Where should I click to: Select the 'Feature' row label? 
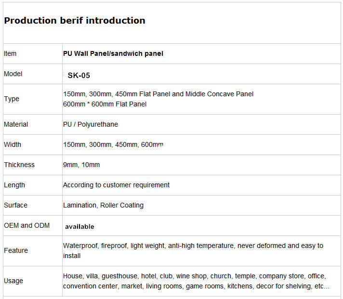point(16,250)
